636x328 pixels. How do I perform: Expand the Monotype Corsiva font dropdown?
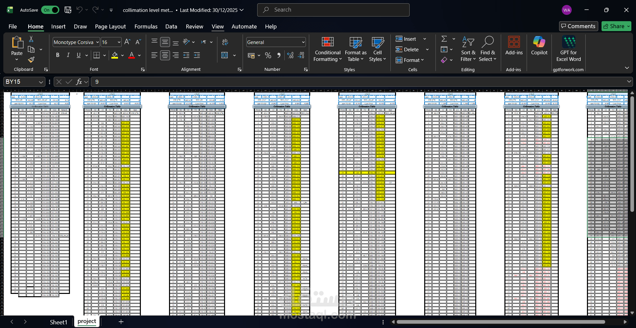[x=97, y=42]
